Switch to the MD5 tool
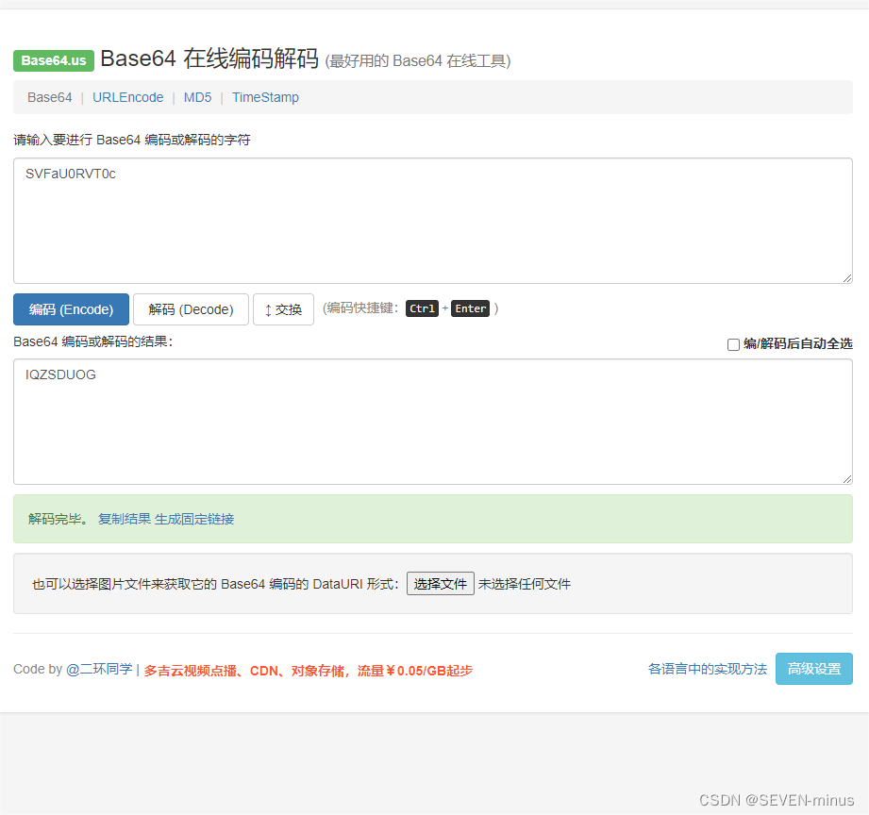 197,97
